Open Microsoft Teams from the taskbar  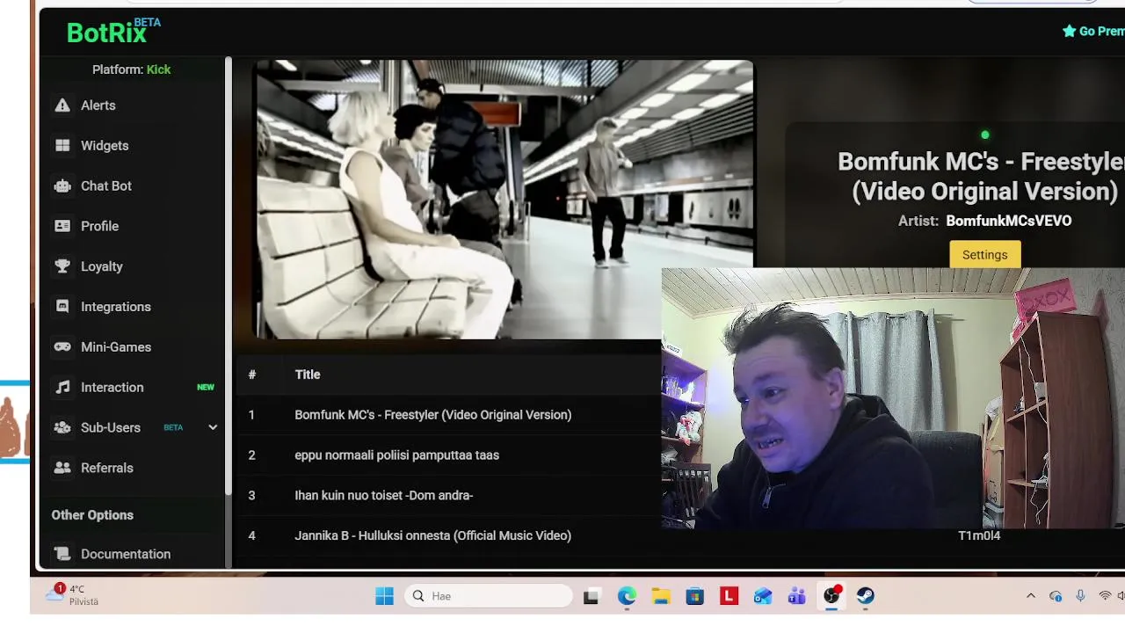click(x=797, y=596)
